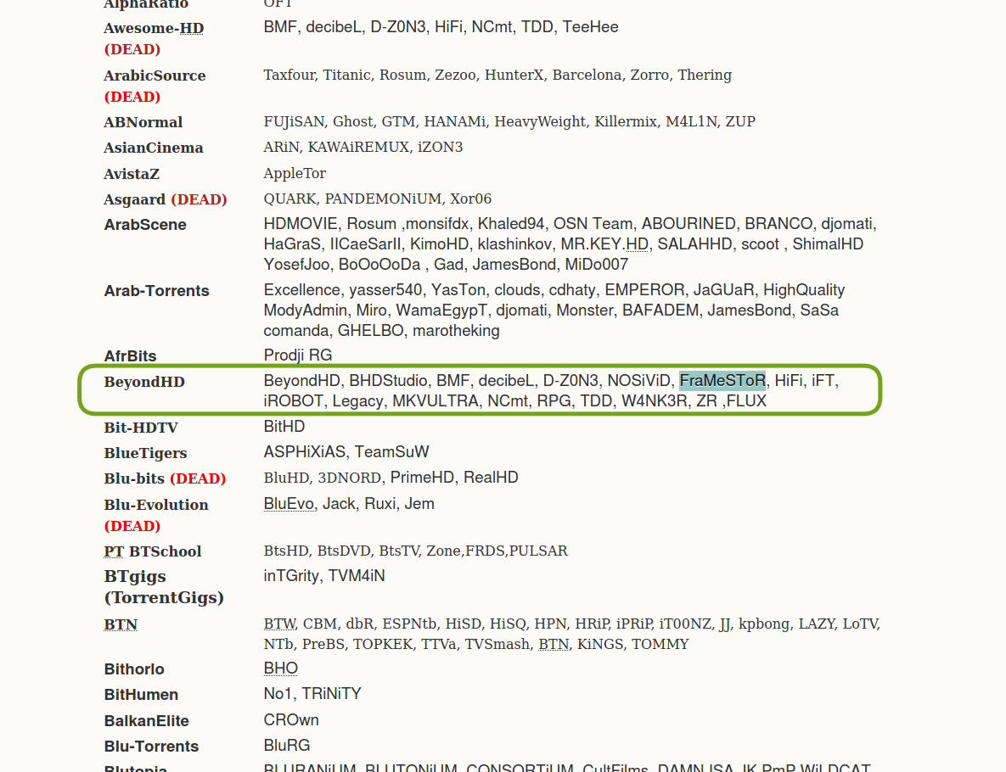
Task: Click the inTGrity group name
Action: click(x=291, y=576)
